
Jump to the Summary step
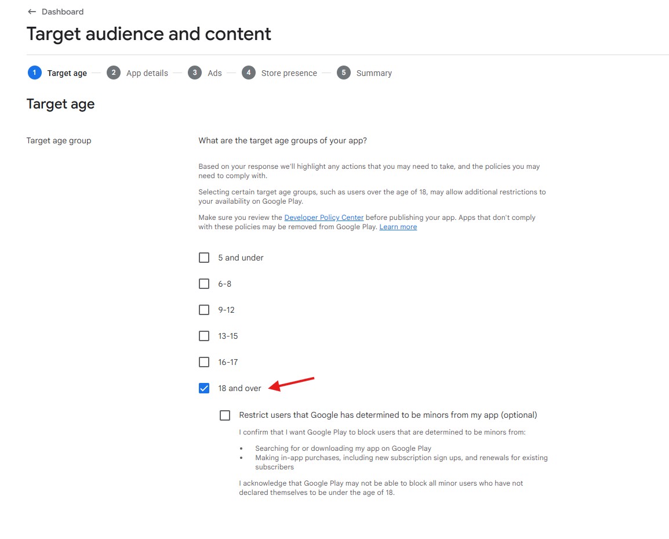pyautogui.click(x=374, y=73)
